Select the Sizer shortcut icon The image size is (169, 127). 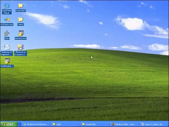point(7,33)
